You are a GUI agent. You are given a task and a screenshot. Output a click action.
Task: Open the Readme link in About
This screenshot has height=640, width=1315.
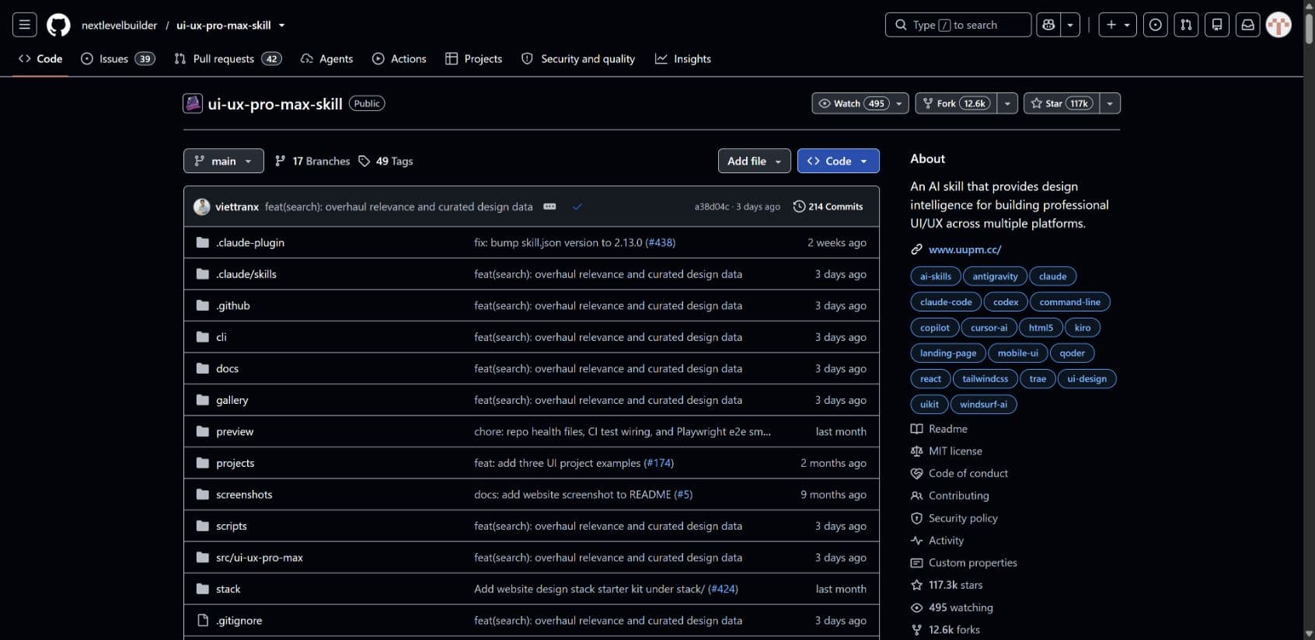point(939,429)
